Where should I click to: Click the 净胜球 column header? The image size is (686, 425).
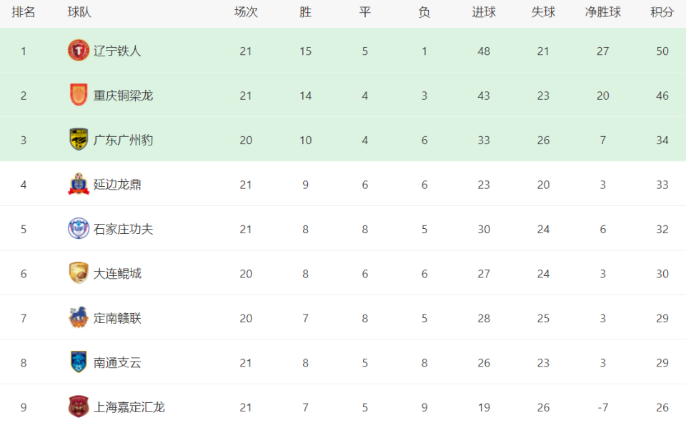pyautogui.click(x=603, y=12)
